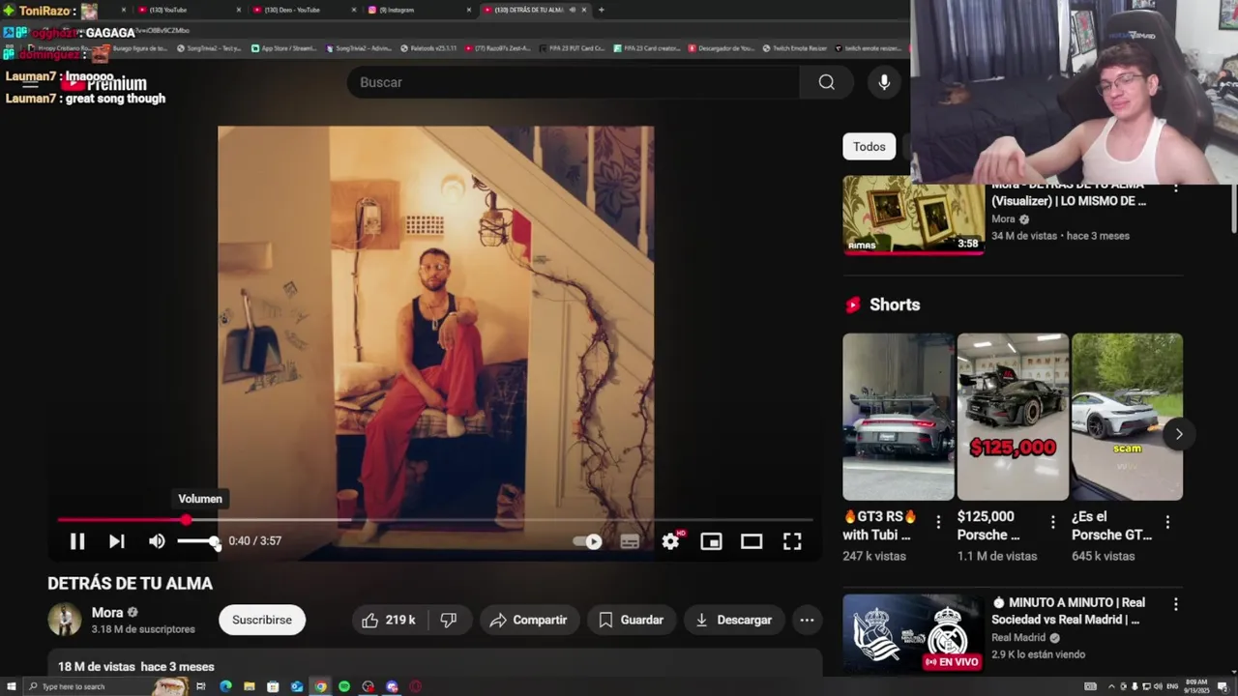Enter fullscreen mode

pos(792,541)
